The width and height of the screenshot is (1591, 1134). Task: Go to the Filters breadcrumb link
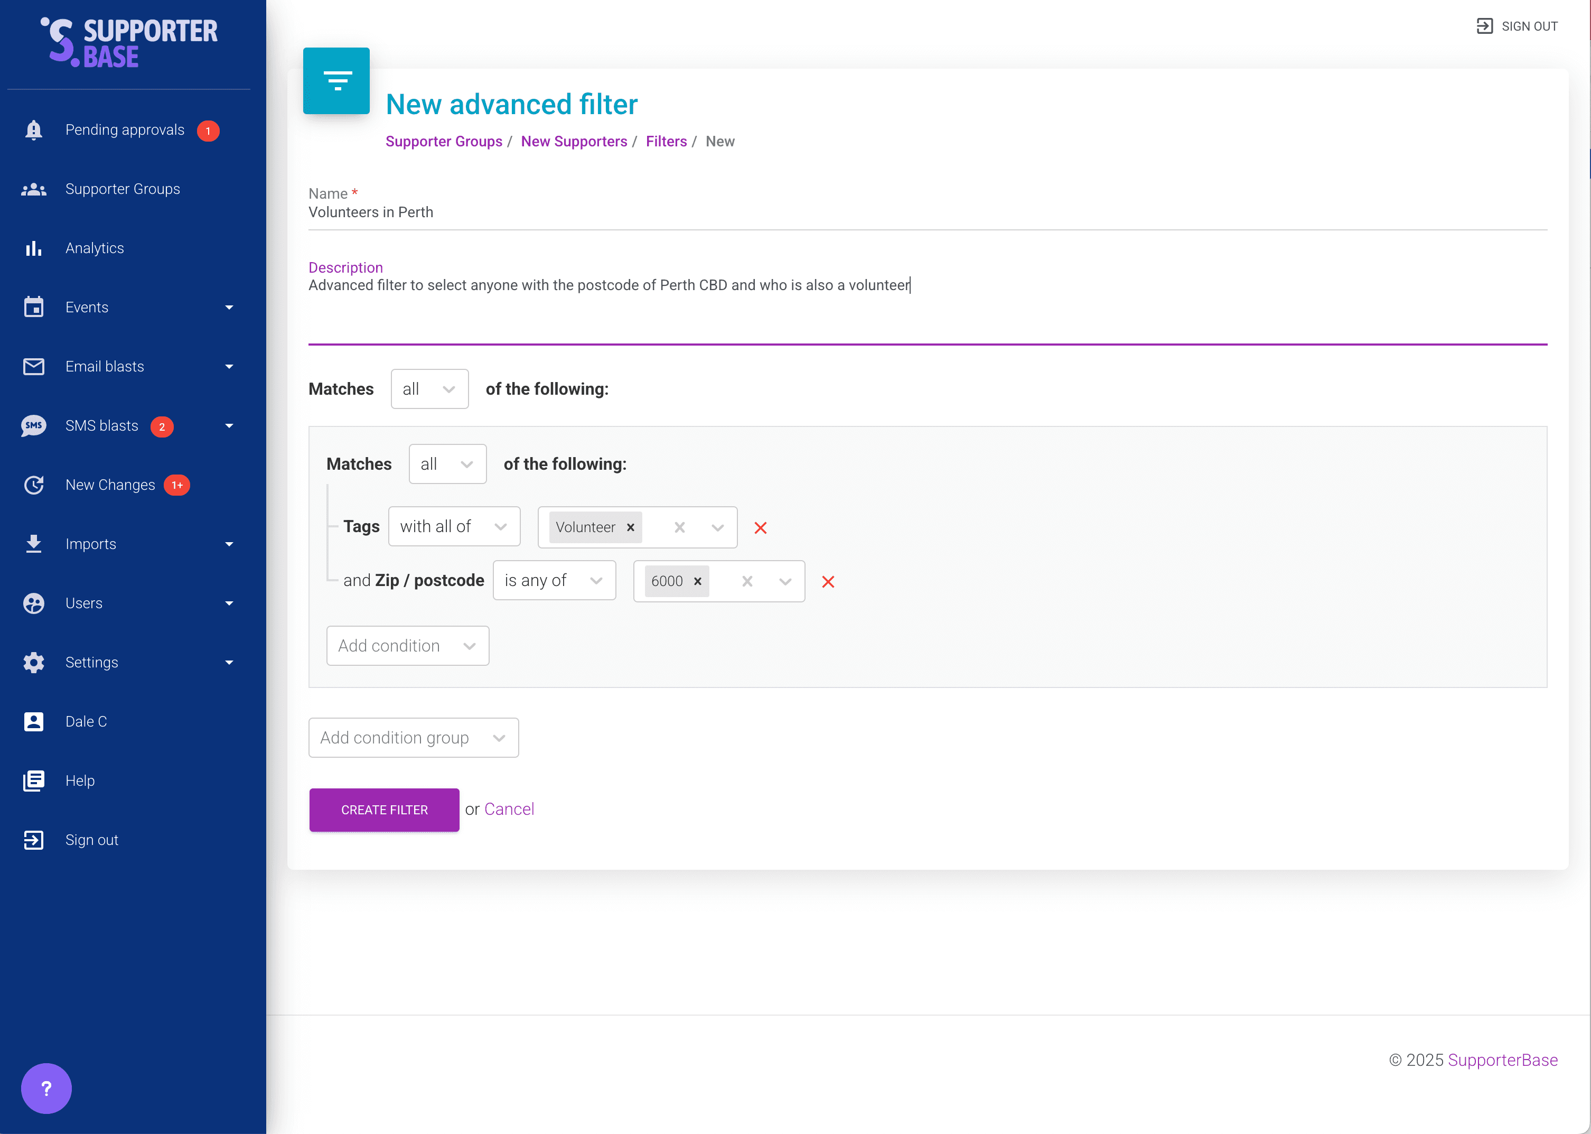point(666,141)
